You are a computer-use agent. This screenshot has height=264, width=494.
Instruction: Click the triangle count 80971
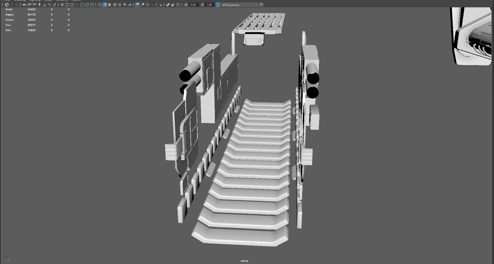pyautogui.click(x=32, y=25)
